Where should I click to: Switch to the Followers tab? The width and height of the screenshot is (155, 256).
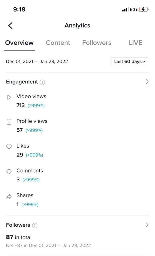tap(97, 43)
